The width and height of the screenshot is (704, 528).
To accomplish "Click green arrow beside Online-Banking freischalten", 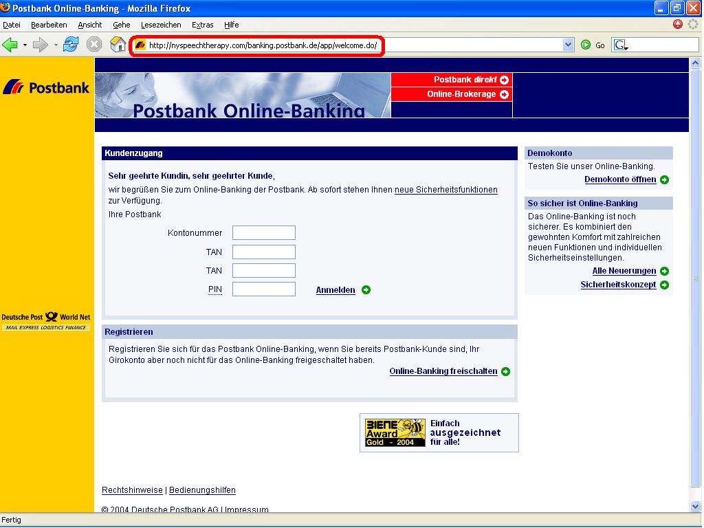I will [x=505, y=372].
